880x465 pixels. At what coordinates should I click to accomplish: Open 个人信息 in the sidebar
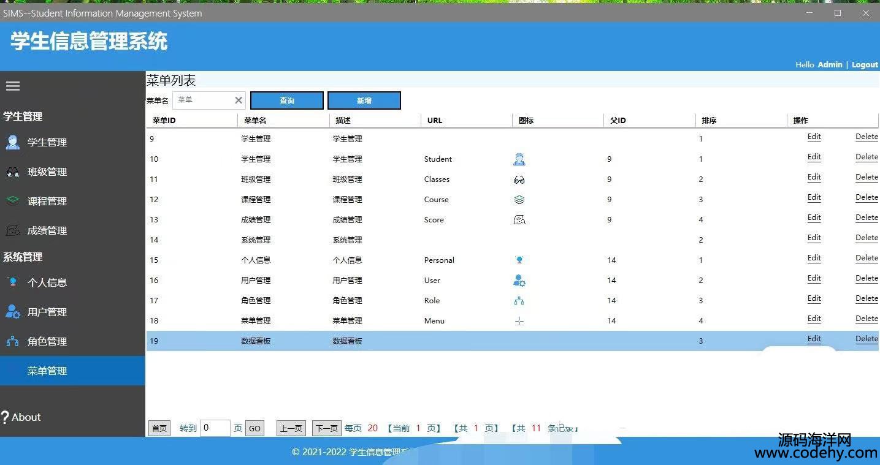click(x=47, y=282)
